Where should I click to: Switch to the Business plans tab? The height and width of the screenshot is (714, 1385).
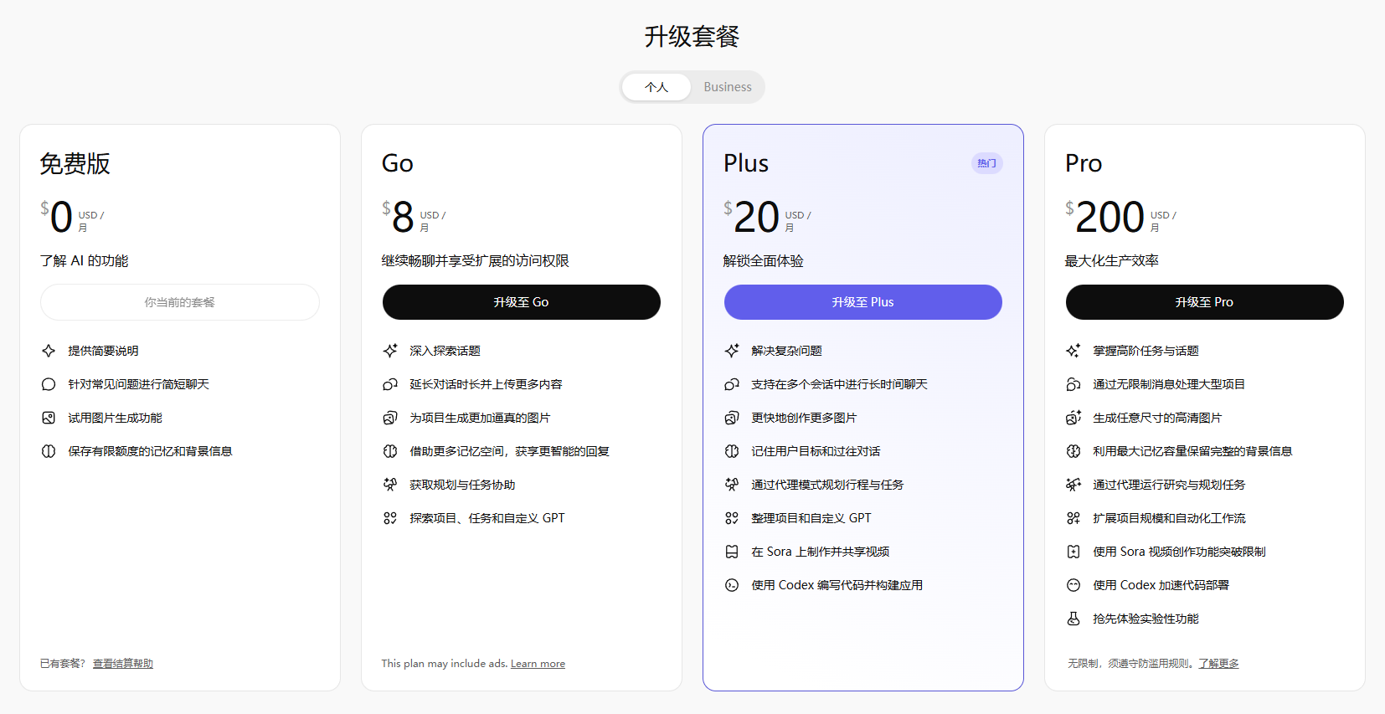[x=727, y=87]
